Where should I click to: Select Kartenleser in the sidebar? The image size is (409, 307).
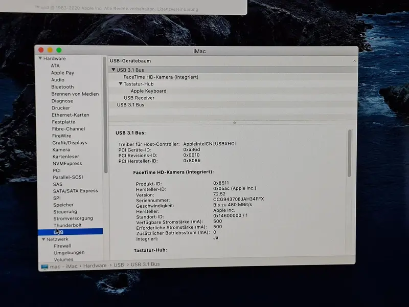click(x=66, y=157)
